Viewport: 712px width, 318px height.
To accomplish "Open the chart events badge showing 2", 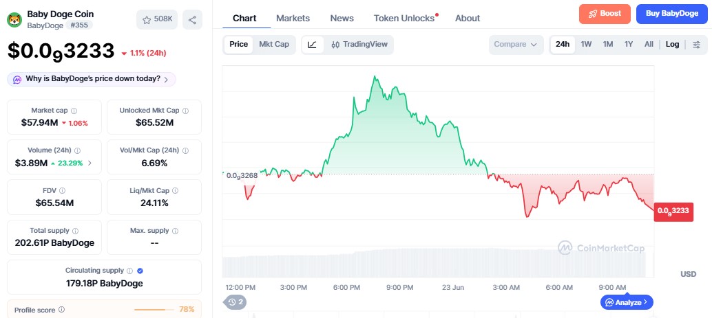I will (235, 302).
